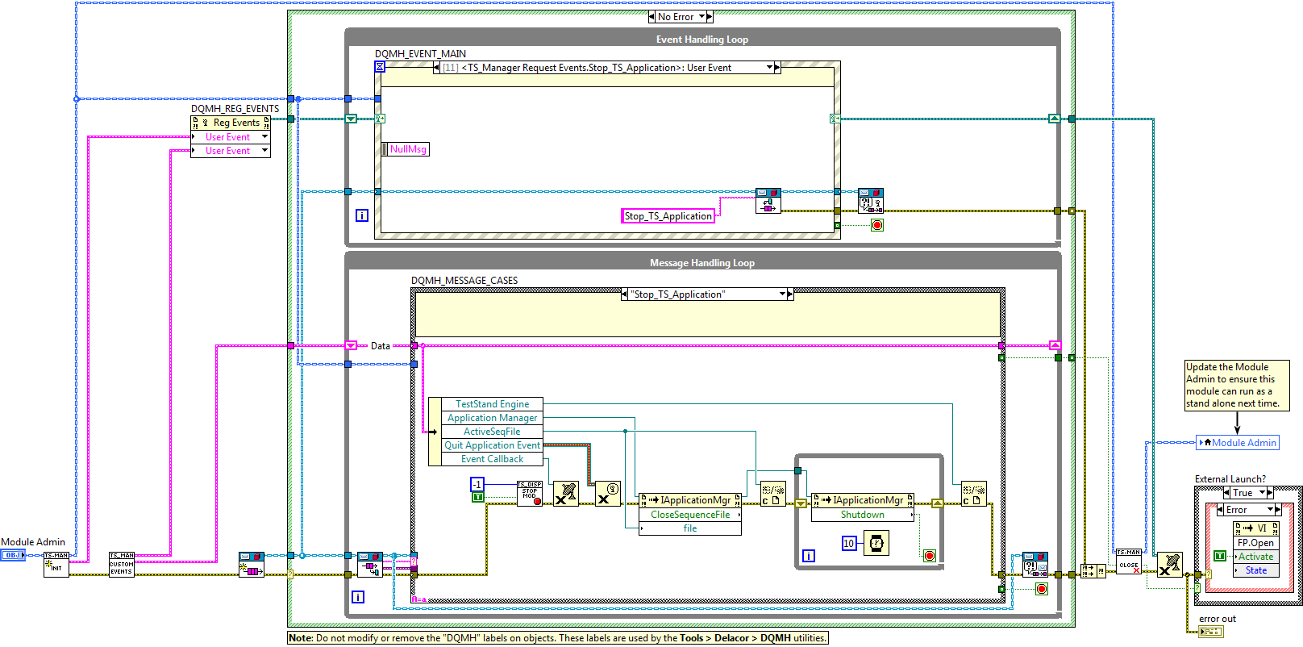The width and height of the screenshot is (1303, 647).
Task: Click the Message Handling Loop stop terminal
Action: click(1042, 589)
